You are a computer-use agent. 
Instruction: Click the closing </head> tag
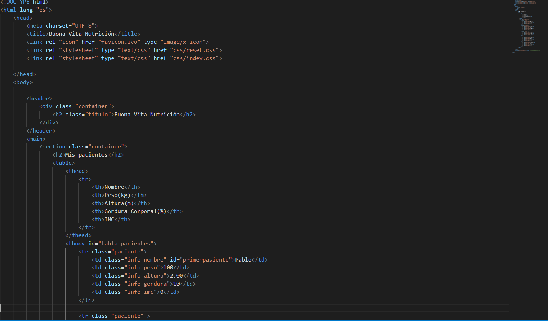pyautogui.click(x=24, y=74)
